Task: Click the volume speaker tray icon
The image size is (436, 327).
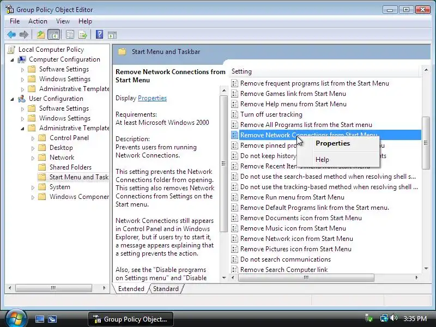Action: [x=393, y=318]
